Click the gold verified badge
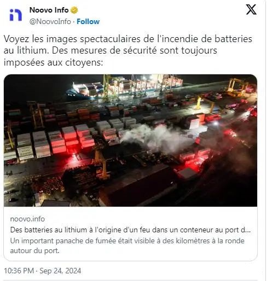The height and width of the screenshot is (281, 267). coord(74,10)
